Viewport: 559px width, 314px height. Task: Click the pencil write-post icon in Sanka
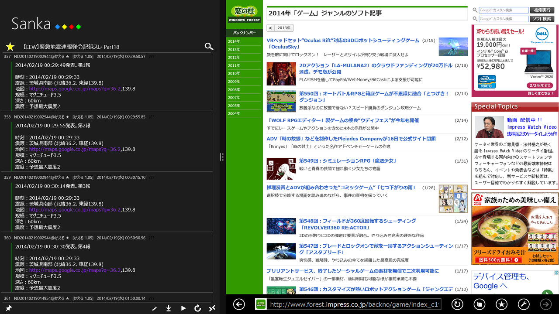(154, 308)
